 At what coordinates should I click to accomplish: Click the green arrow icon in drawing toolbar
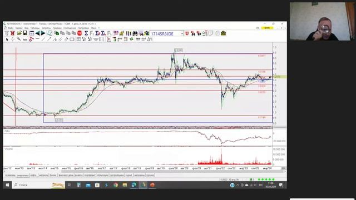(x=131, y=39)
